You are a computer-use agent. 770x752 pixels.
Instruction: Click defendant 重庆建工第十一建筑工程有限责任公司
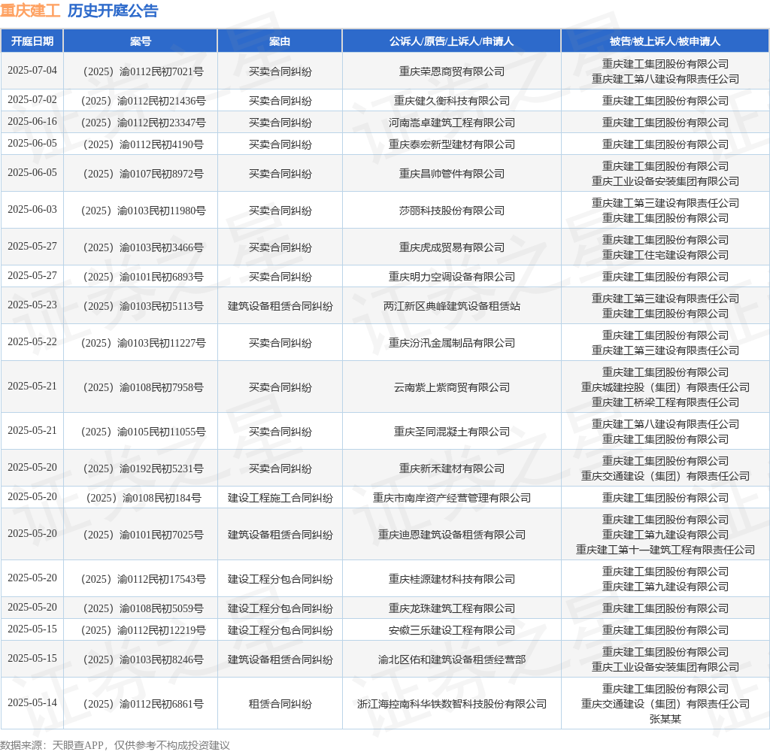(665, 550)
